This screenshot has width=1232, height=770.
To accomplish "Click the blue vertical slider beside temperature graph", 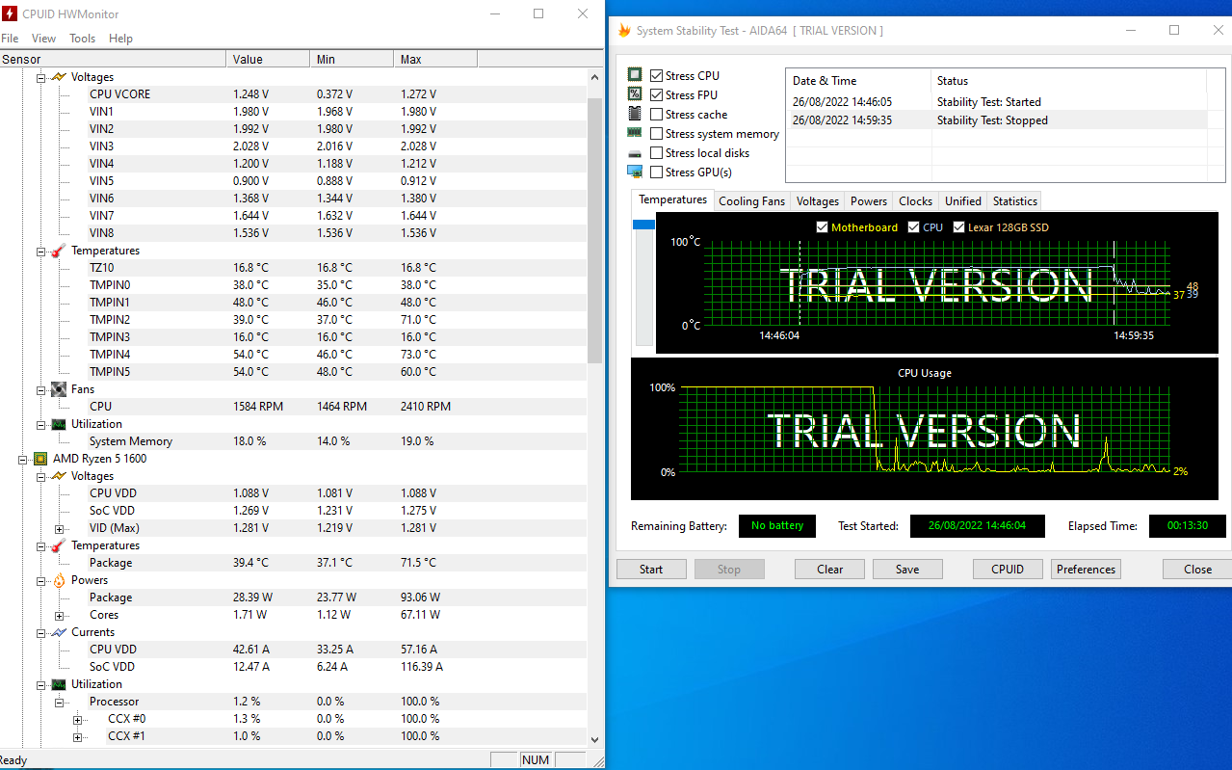I will pyautogui.click(x=643, y=225).
